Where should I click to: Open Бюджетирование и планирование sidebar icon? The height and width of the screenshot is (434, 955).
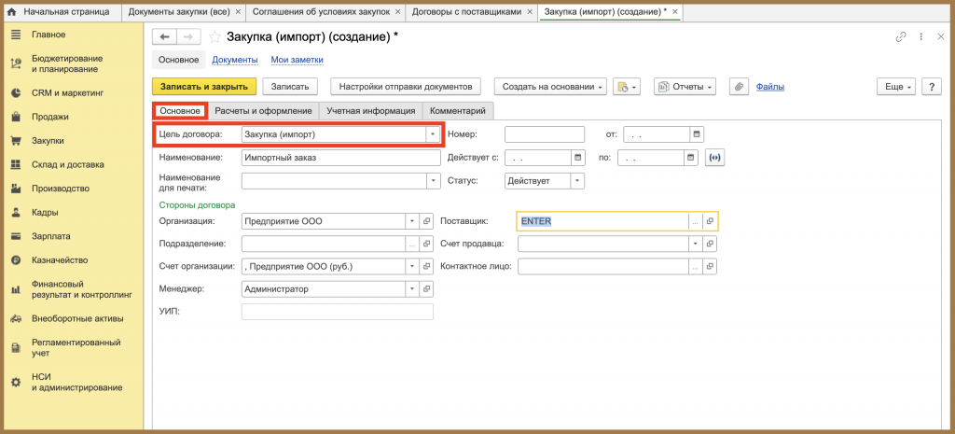click(17, 64)
